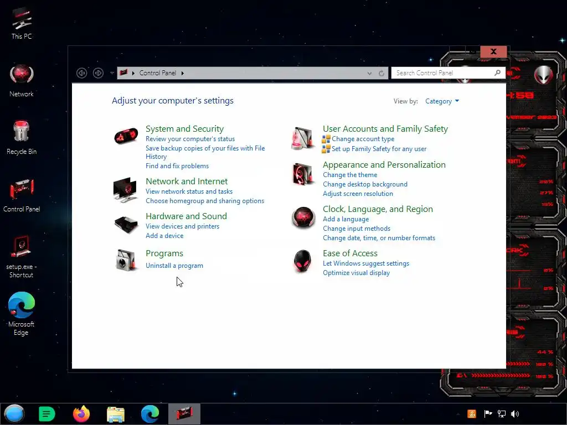Image resolution: width=567 pixels, height=425 pixels.
Task: Click Change account type link
Action: coord(363,139)
